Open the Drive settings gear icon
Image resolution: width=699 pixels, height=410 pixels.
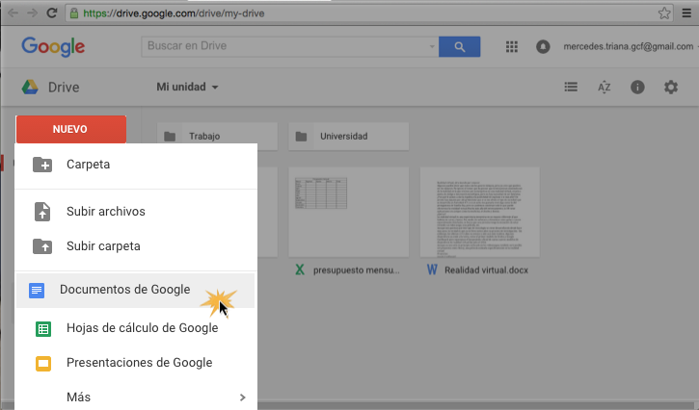[671, 87]
